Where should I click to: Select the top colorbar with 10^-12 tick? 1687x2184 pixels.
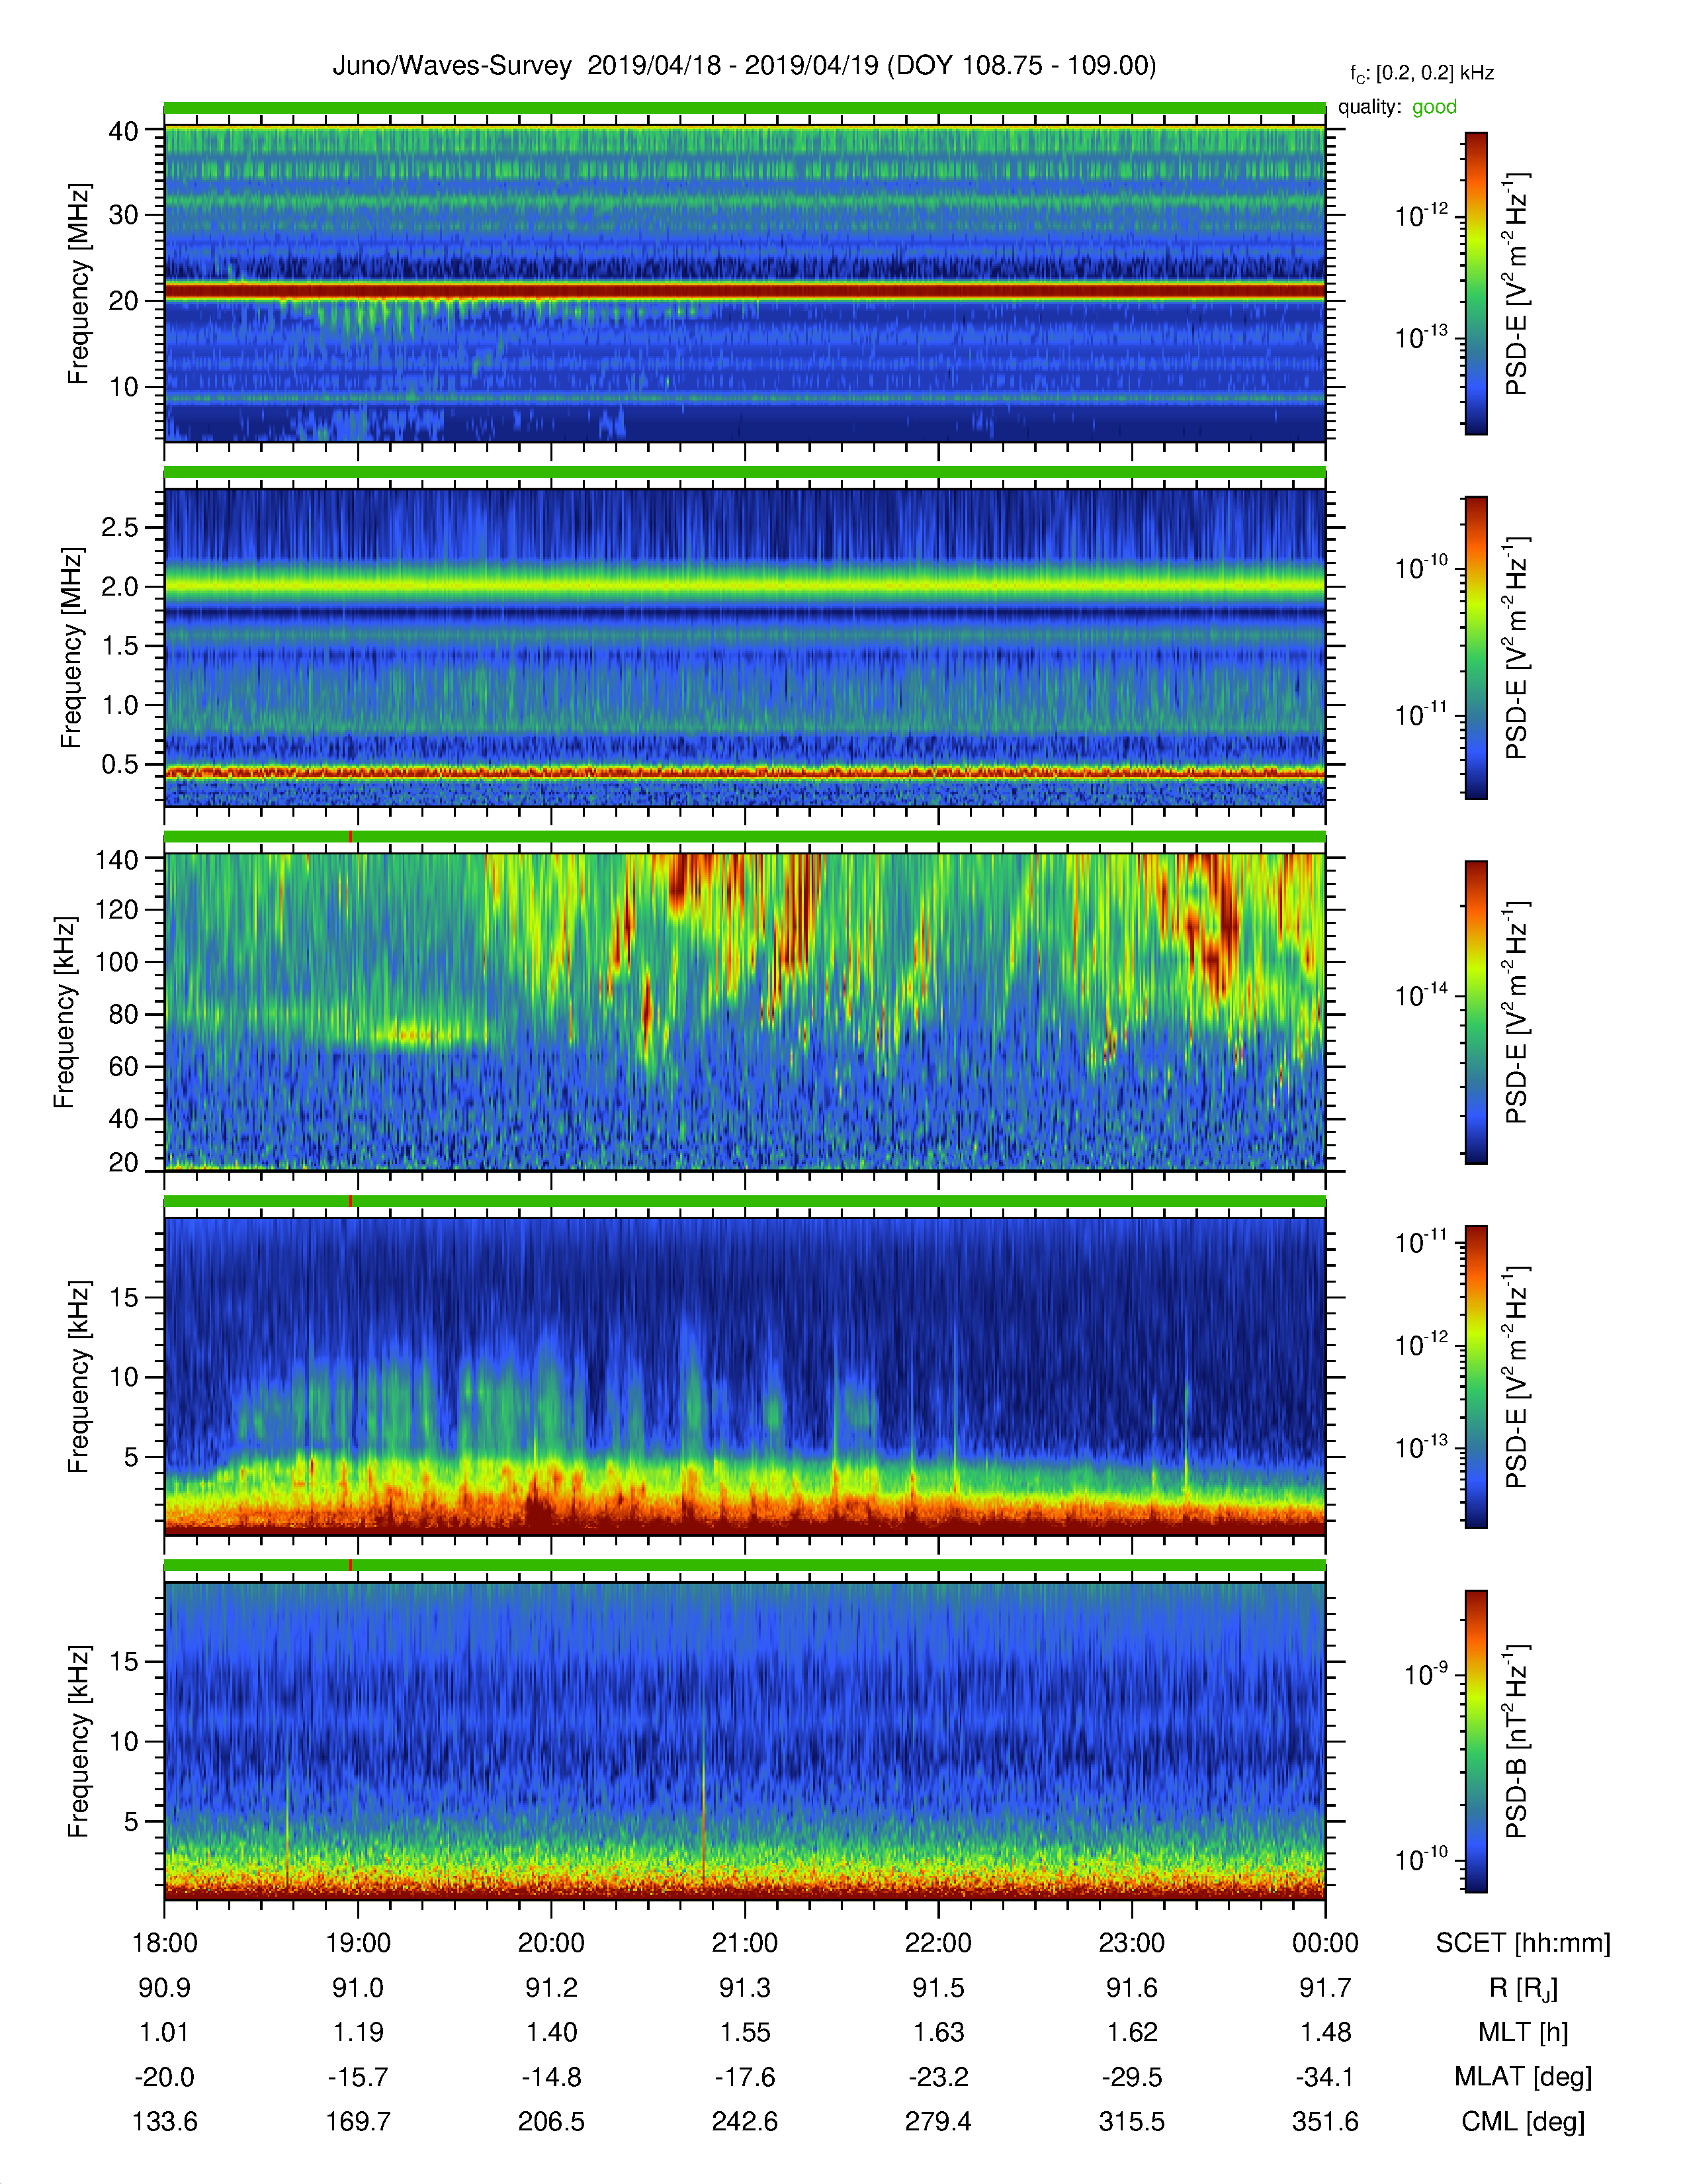point(1476,283)
